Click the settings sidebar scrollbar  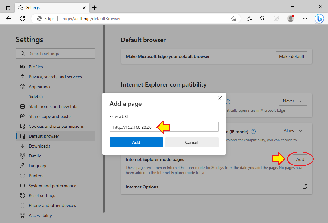[x=104, y=119]
